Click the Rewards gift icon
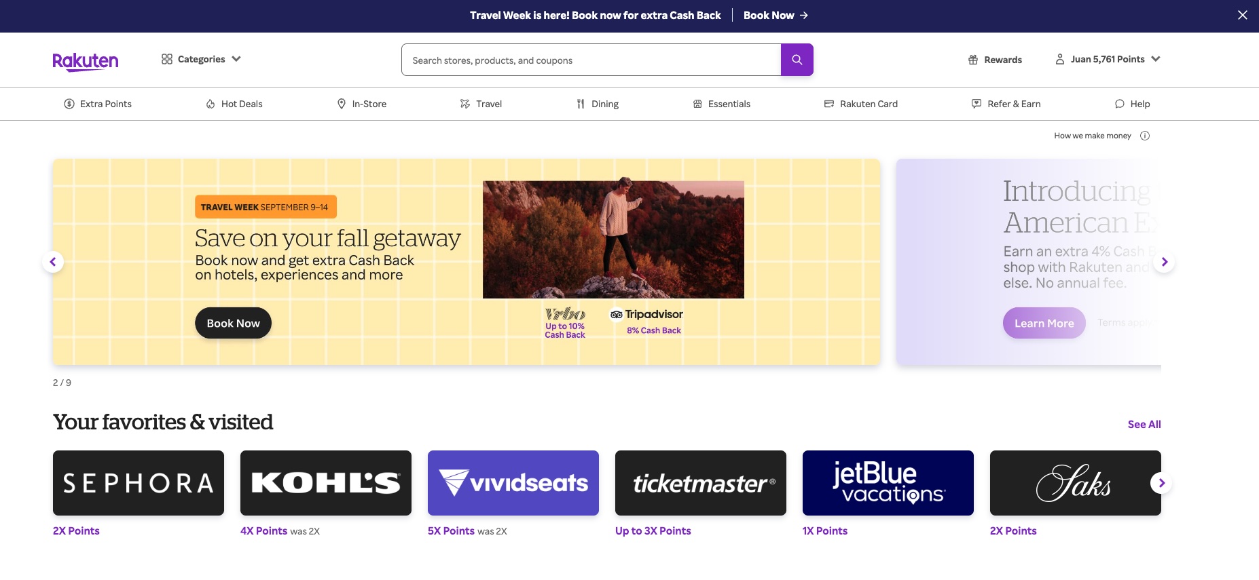The image size is (1259, 580). tap(973, 60)
